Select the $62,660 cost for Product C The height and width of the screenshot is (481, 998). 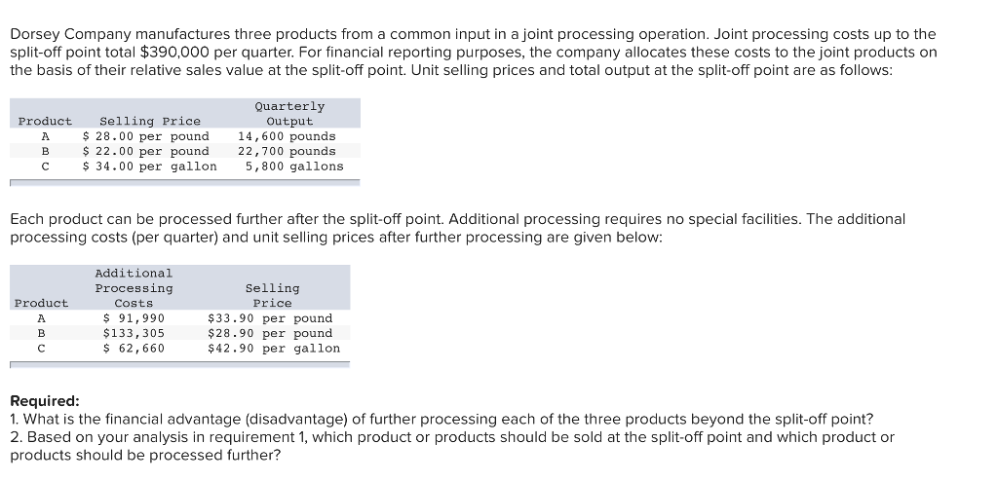click(x=134, y=349)
